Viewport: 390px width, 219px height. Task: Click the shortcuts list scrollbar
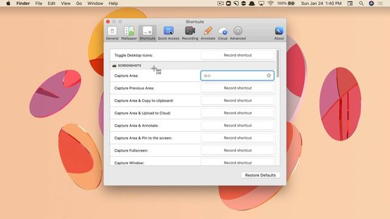click(278, 63)
